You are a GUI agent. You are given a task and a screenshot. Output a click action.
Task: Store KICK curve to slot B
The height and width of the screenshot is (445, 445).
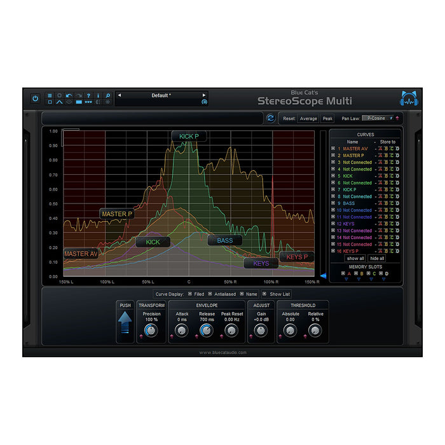pos(386,176)
